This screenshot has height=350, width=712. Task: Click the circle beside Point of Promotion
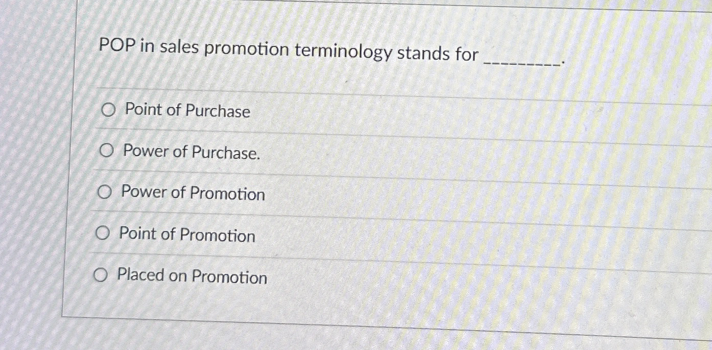coord(103,234)
